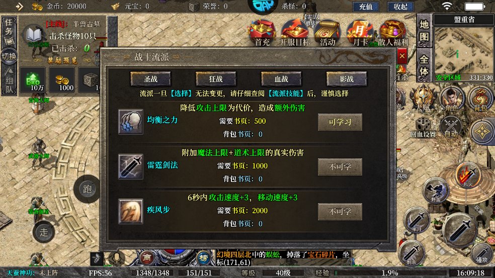This screenshot has height=278, width=495.
Task: Activate the 烈火 flame sword skill
Action: pyautogui.click(x=468, y=175)
